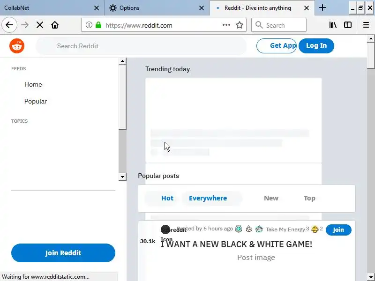This screenshot has height=281, width=375.
Task: Click the Take My Energy award icon
Action: pyautogui.click(x=259, y=229)
